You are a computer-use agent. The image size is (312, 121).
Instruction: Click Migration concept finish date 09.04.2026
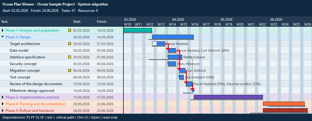pyautogui.click(x=105, y=71)
